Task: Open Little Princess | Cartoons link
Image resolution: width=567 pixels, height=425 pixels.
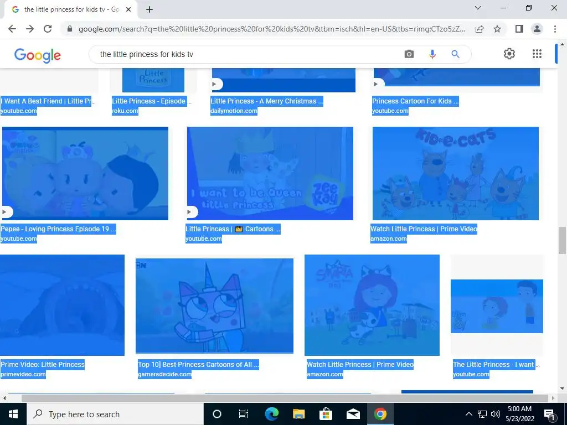Action: coord(233,229)
